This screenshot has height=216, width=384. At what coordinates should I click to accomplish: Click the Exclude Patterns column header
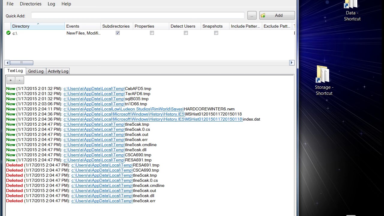tap(277, 26)
